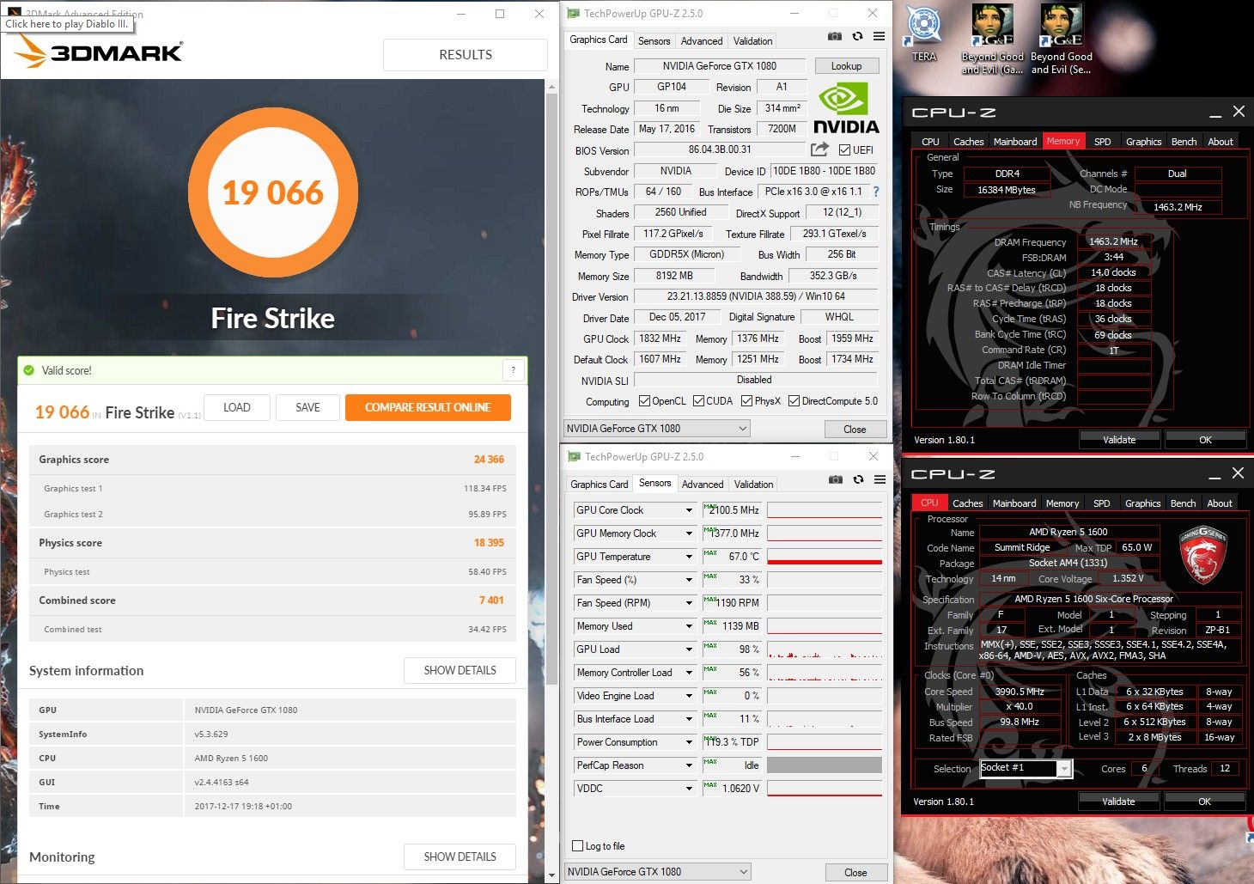
Task: Enable Log to file checkbox
Action: click(x=578, y=846)
